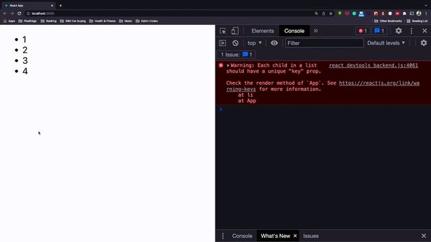Click the cast/media control icon
431x242 pixels.
click(411, 13)
